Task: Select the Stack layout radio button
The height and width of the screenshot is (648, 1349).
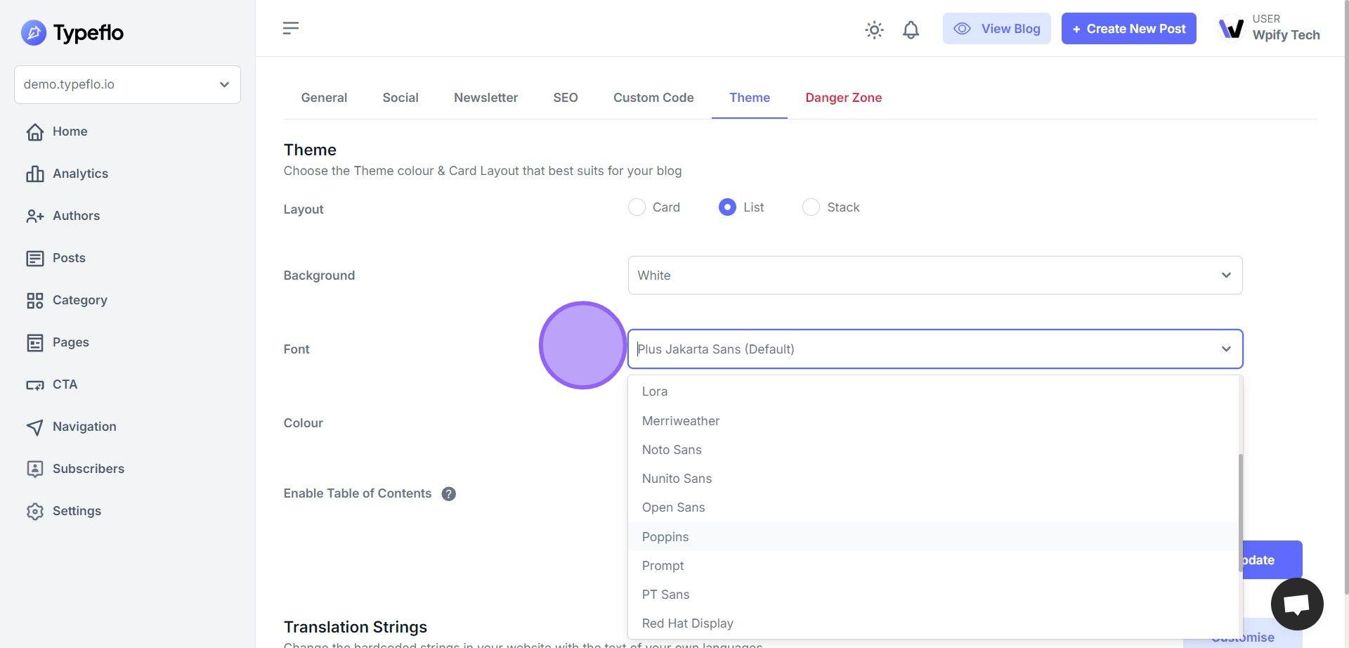Action: tap(811, 207)
